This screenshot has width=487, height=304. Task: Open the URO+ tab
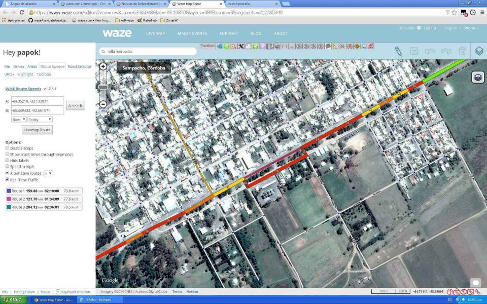9,74
